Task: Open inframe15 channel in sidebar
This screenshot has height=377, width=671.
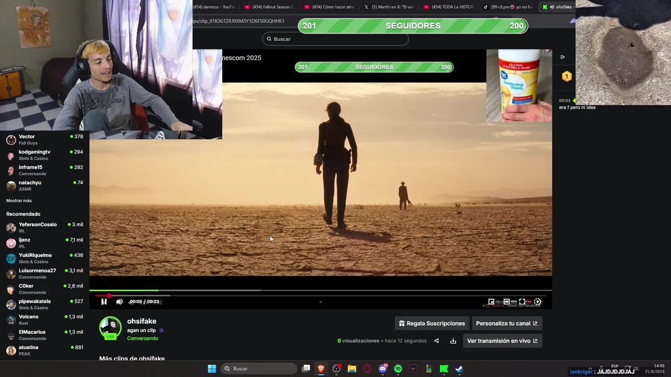Action: click(x=45, y=170)
